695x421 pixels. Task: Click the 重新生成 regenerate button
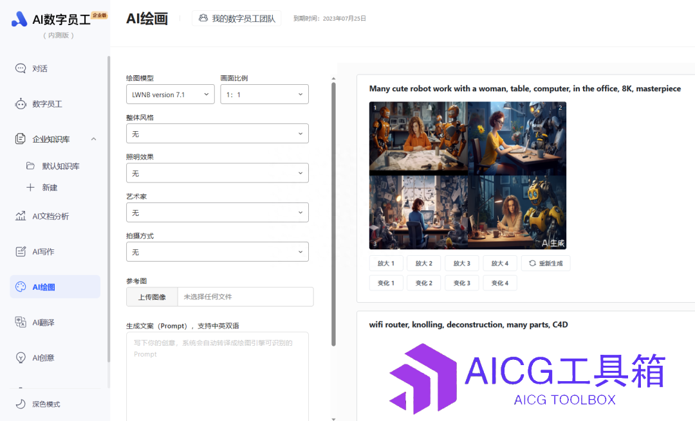[x=546, y=263]
